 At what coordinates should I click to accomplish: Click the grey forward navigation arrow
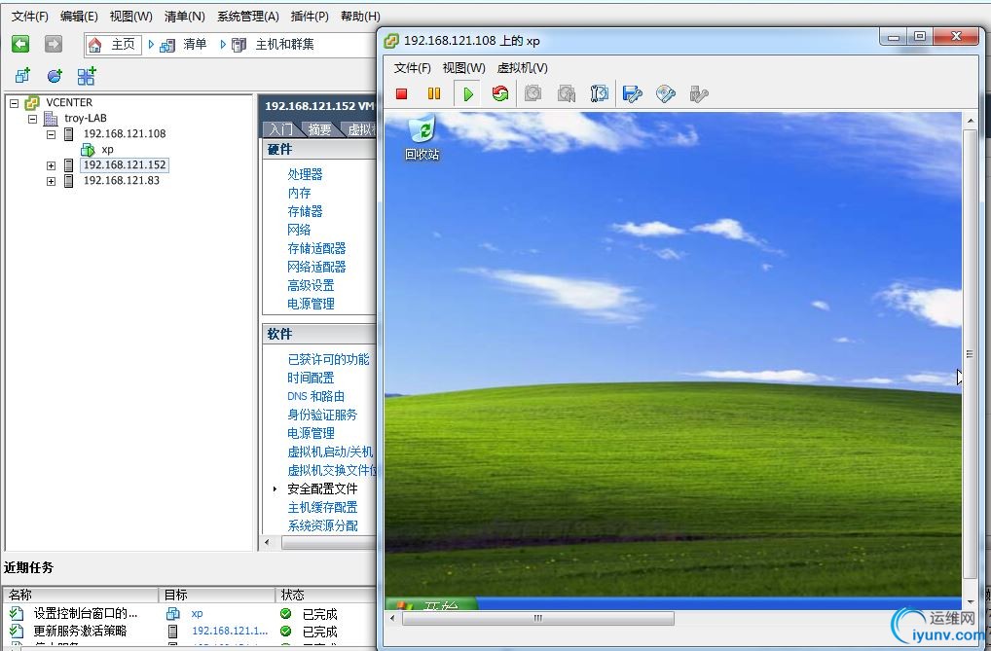(54, 44)
